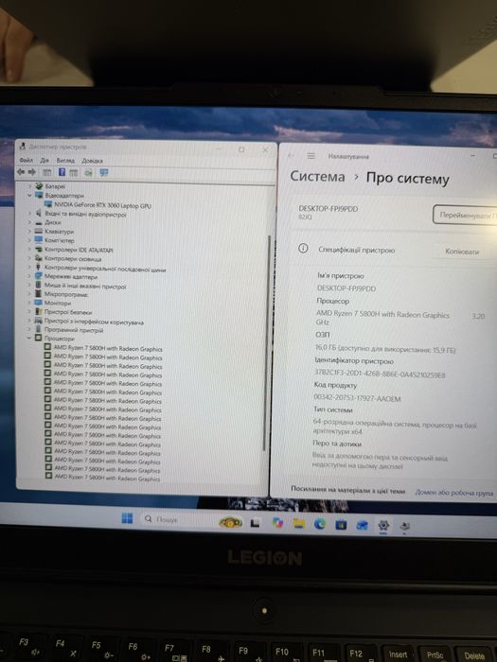497x662 pixels.
Task: Open the Довідка menu
Action: point(92,161)
